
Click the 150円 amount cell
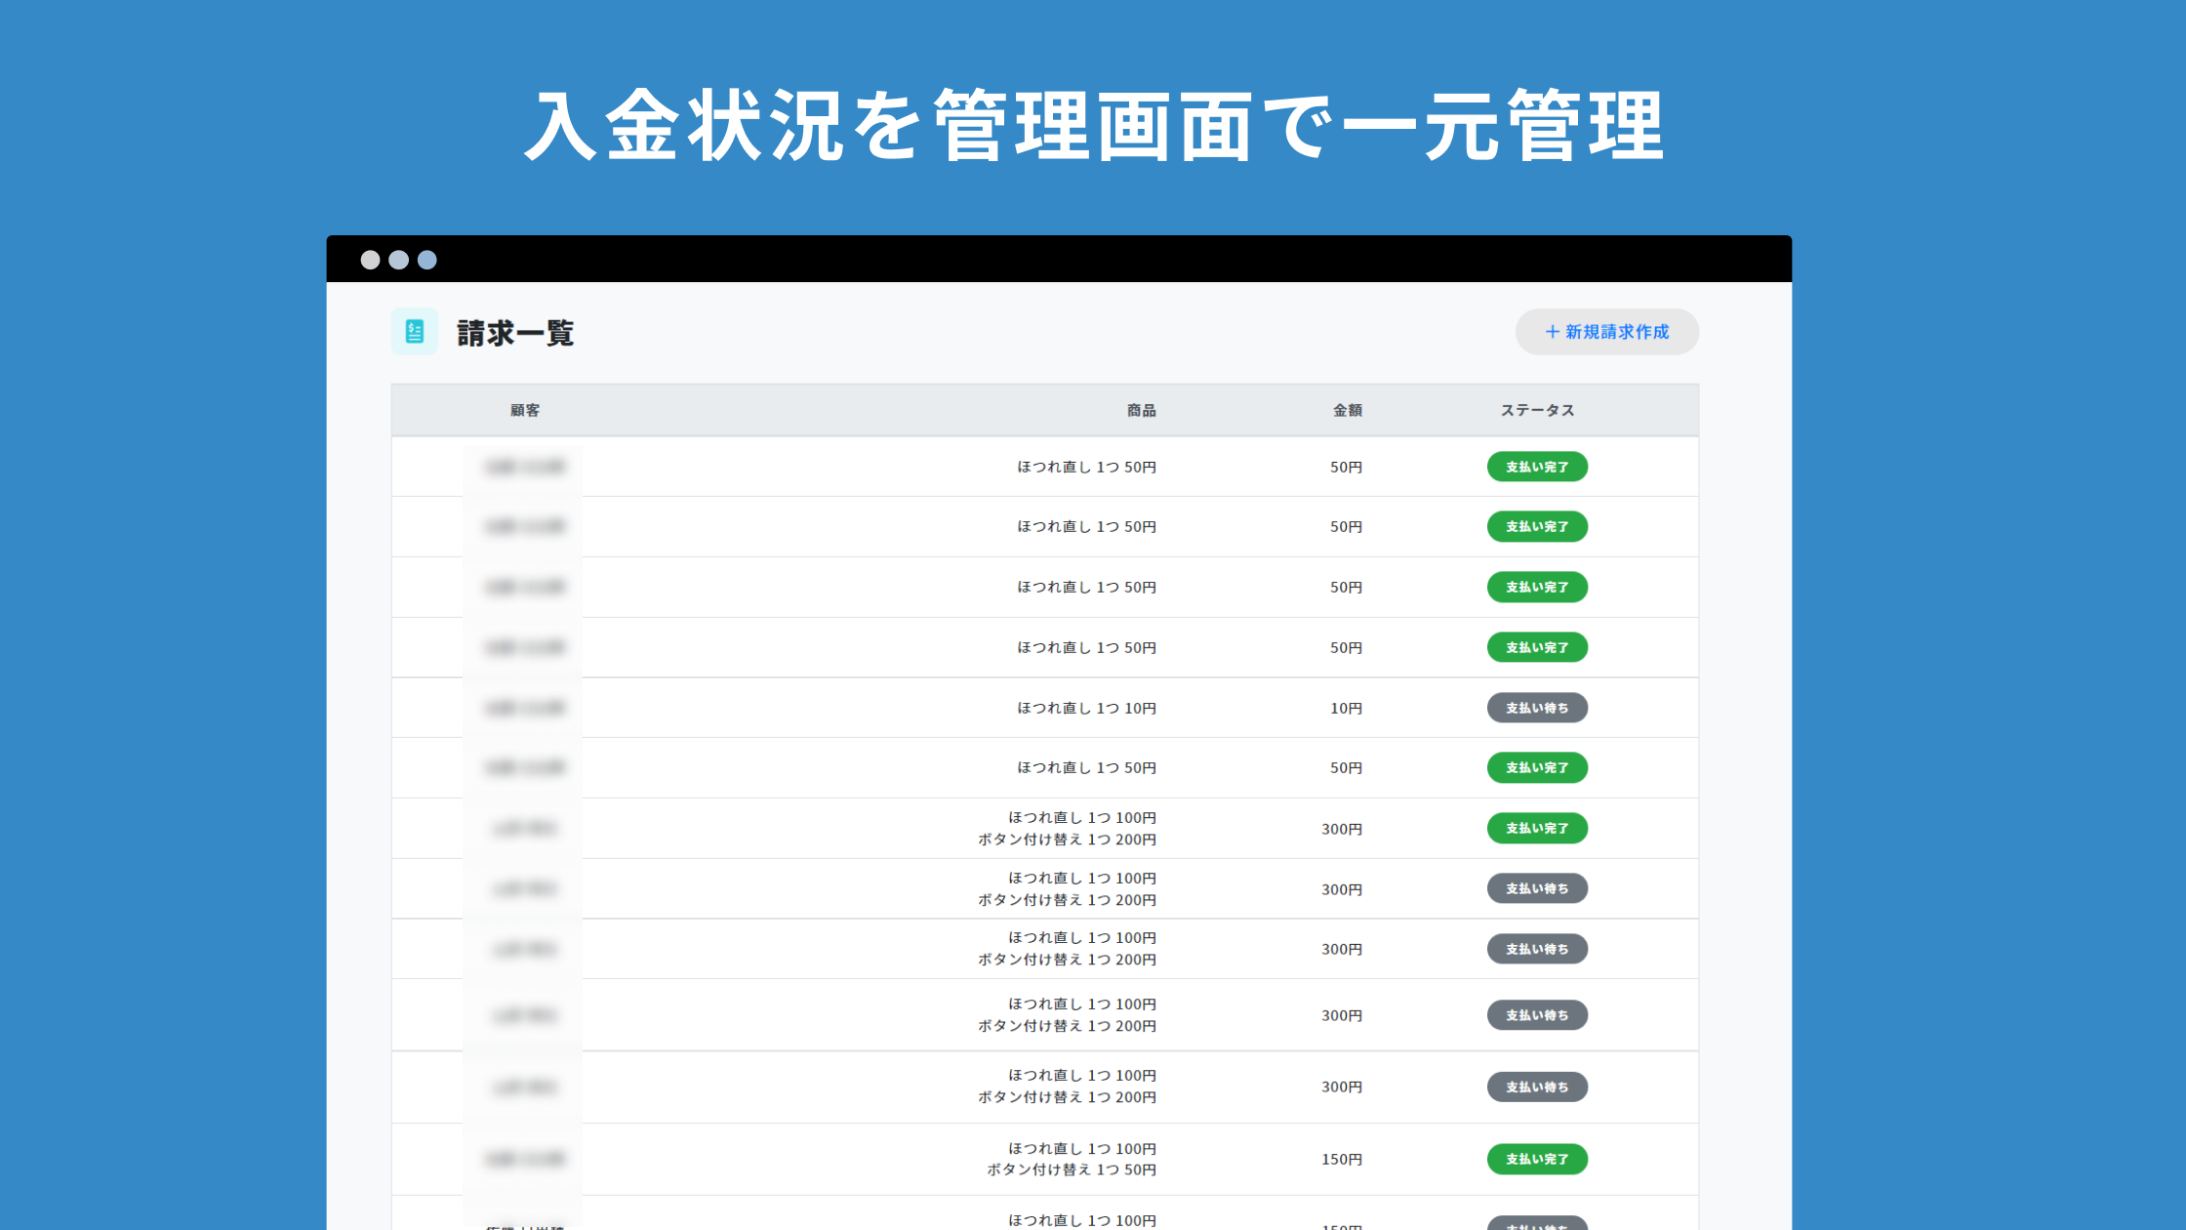pos(1341,1159)
